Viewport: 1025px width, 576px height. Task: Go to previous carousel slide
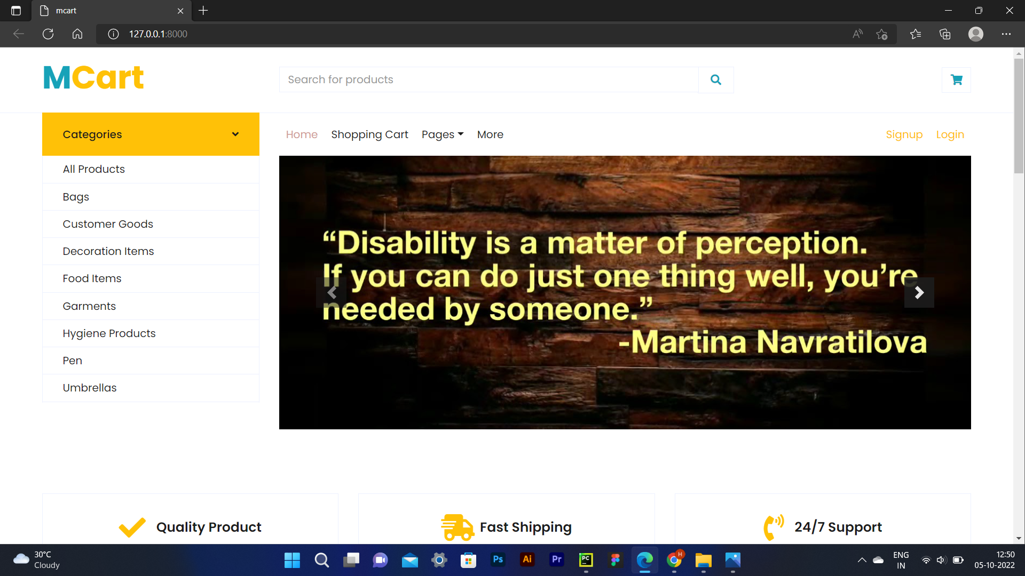click(332, 292)
